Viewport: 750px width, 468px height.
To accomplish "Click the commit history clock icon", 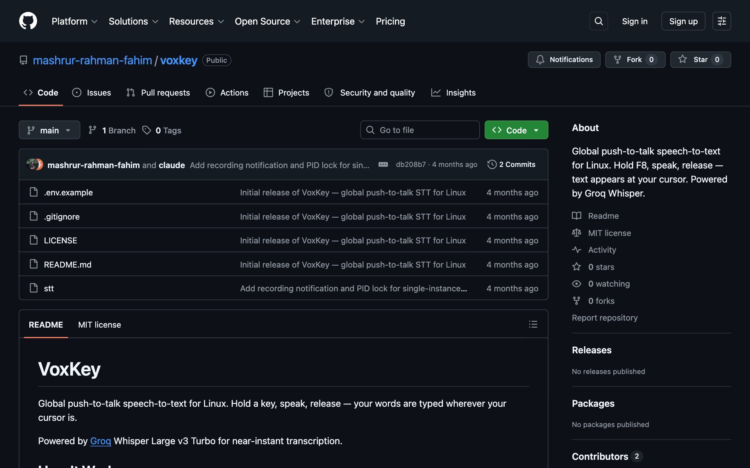I will point(492,165).
